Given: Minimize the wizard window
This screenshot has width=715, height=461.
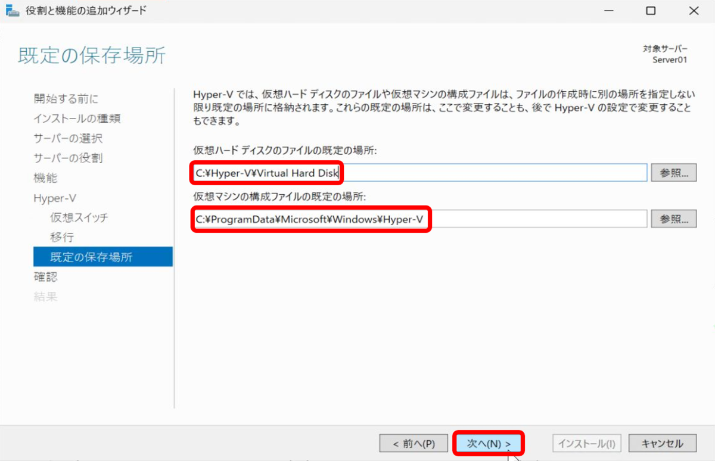Looking at the screenshot, I should tap(608, 11).
